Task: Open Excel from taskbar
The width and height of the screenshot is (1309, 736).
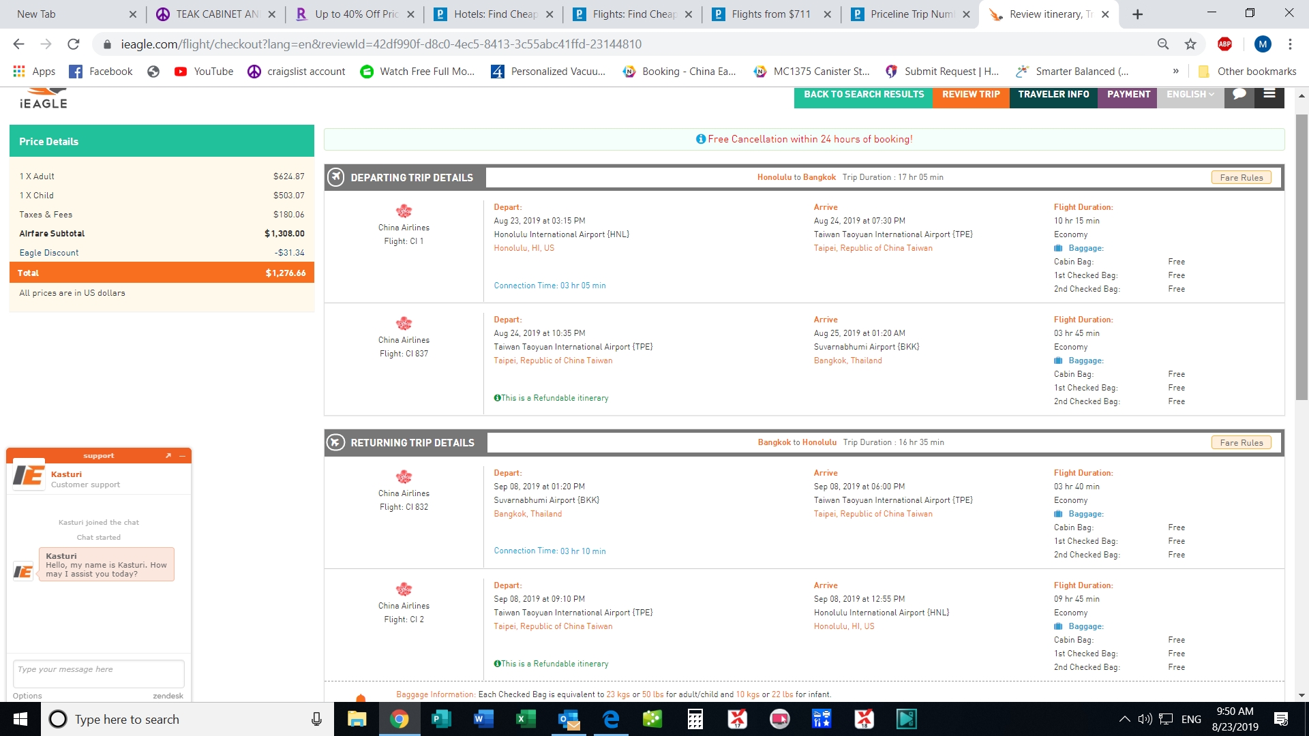Action: click(526, 719)
